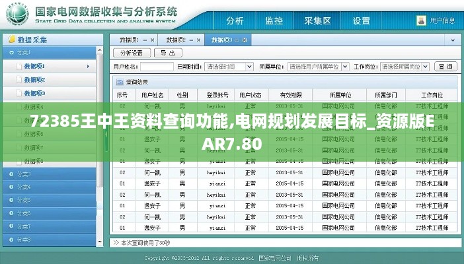
Task: Open the 采集区 top menu
Action: tap(317, 20)
